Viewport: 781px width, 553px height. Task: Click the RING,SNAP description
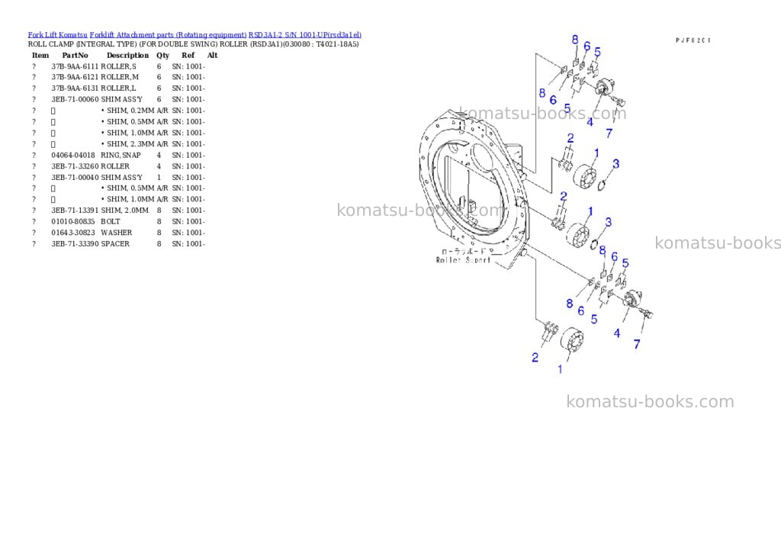tap(121, 156)
